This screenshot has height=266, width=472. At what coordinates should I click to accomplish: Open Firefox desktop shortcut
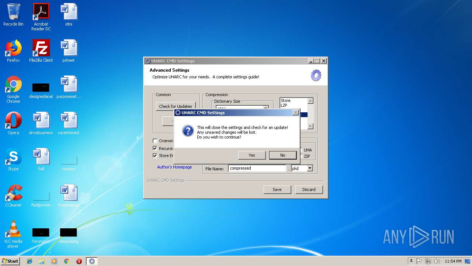tap(13, 51)
